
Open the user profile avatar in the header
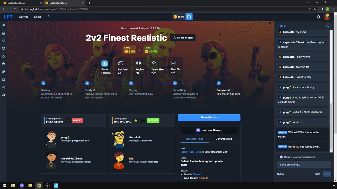coord(327,17)
